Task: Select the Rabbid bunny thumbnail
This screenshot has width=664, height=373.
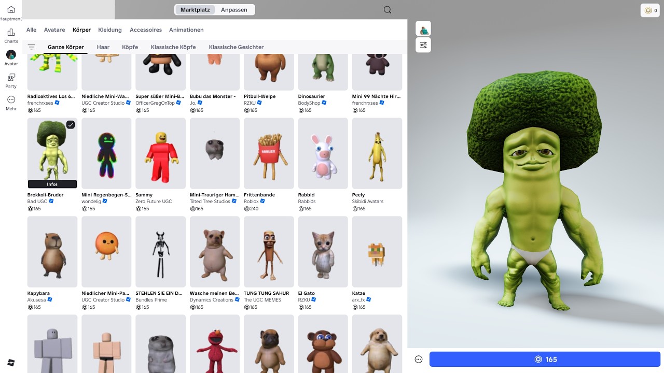Action: click(323, 153)
